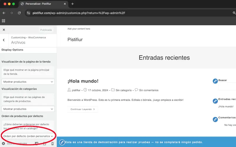Click the Publicada button

[x=46, y=30]
